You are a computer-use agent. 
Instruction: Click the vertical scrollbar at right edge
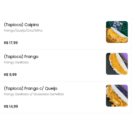131,66
